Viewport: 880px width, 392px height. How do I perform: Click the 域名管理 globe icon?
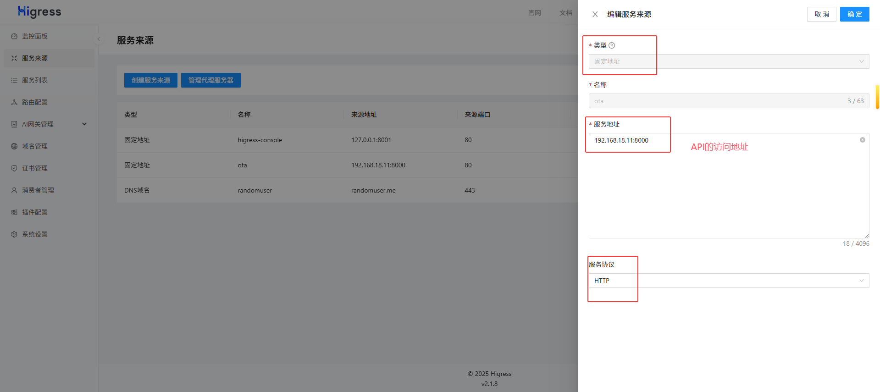pos(14,146)
